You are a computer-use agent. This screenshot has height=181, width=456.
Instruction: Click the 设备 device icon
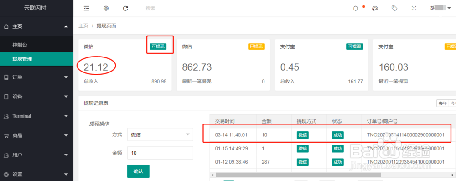click(6, 97)
